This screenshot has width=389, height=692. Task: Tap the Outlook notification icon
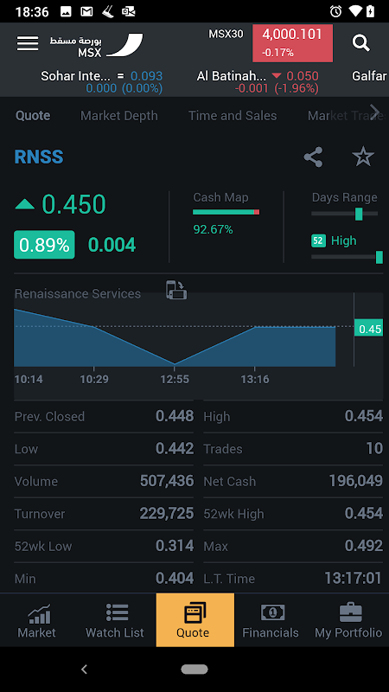(x=128, y=11)
